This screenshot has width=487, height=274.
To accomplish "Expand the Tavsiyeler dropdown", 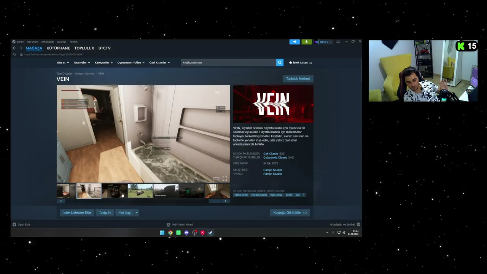I will (82, 62).
